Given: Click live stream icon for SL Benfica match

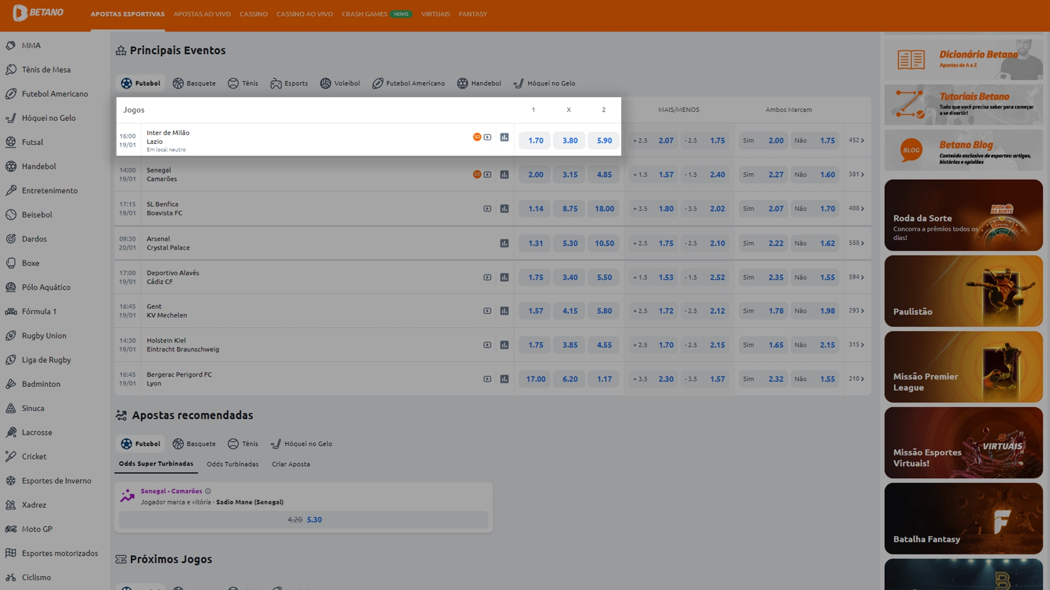Looking at the screenshot, I should [487, 209].
